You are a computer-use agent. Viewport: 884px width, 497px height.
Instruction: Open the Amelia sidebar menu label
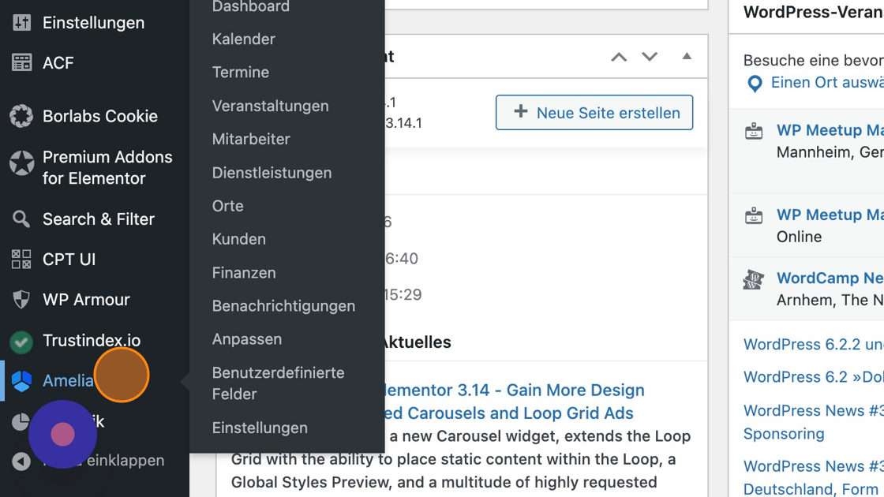click(x=68, y=380)
